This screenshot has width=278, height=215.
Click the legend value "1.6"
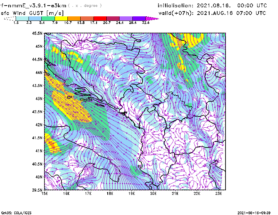click(16, 23)
